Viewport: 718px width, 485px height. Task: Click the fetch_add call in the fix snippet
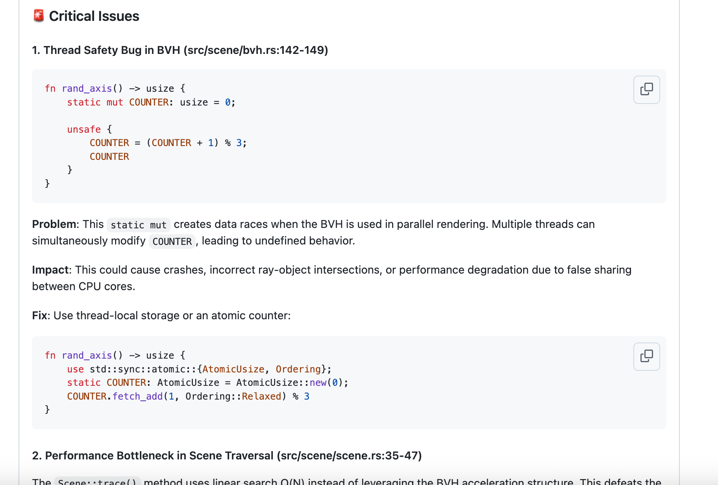pos(137,396)
